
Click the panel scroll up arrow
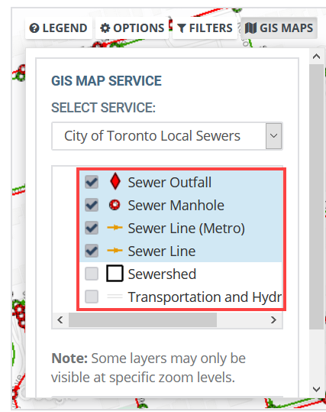(317, 57)
